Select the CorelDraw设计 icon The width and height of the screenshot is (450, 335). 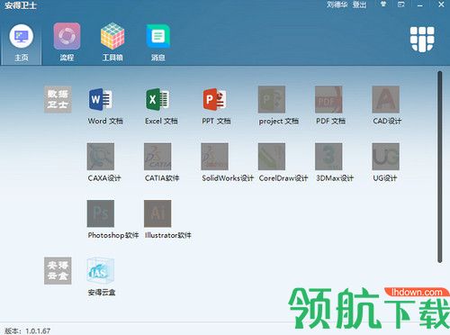tap(272, 157)
